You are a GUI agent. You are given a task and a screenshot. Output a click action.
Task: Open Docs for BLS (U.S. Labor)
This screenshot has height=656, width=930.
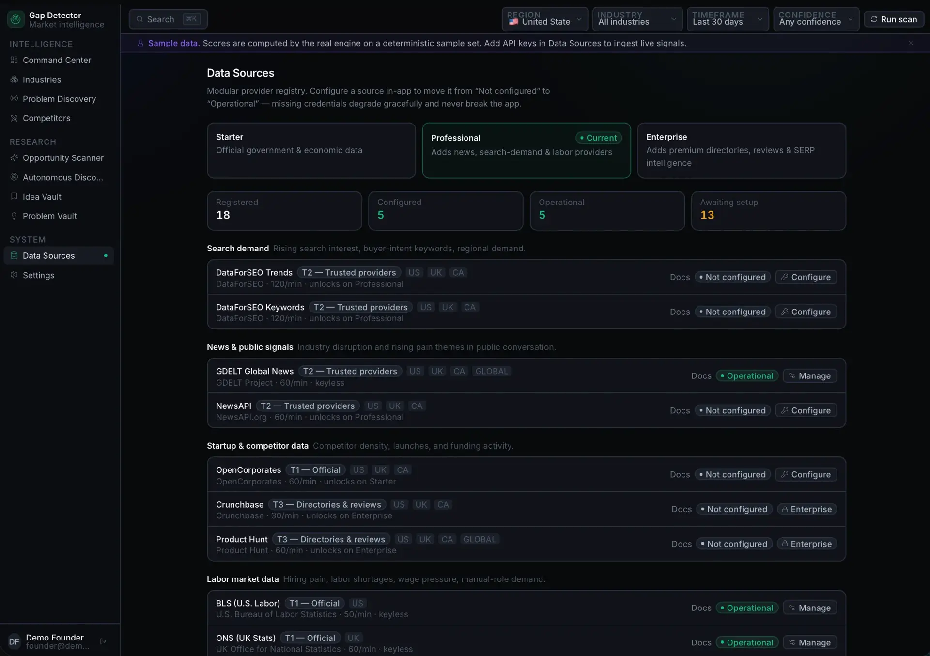point(701,608)
